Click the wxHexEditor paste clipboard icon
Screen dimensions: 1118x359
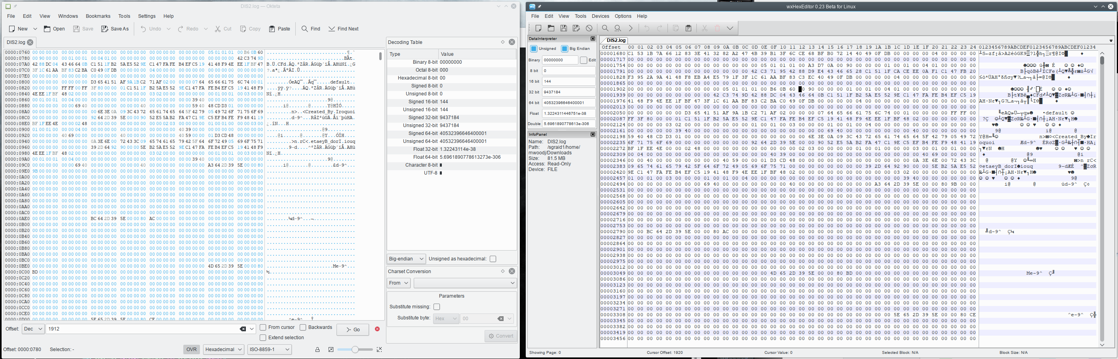688,28
